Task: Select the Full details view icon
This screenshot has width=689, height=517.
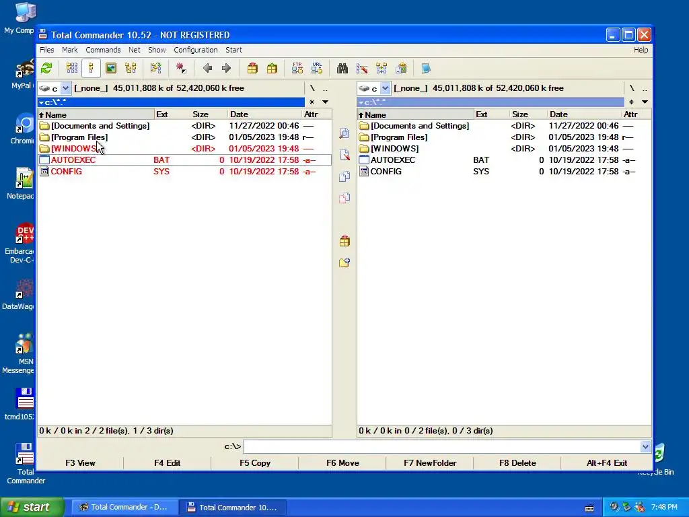Action: click(x=91, y=68)
